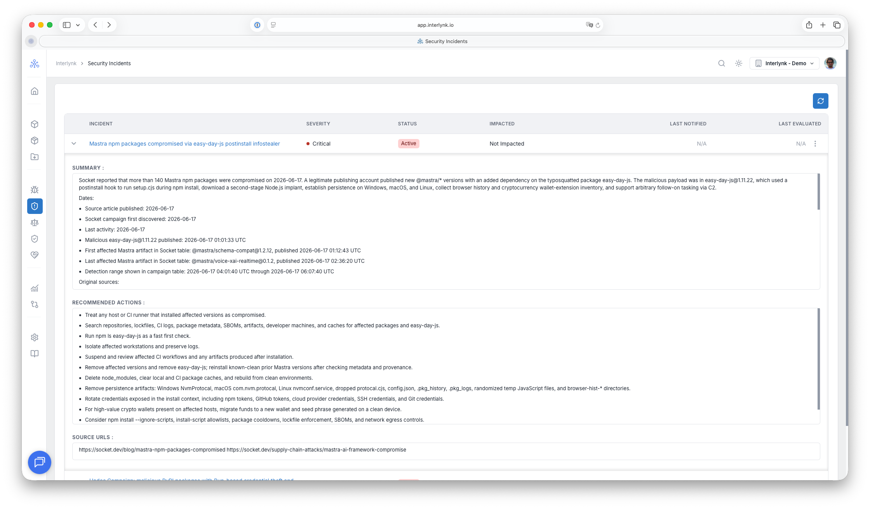The image size is (870, 509).
Task: Open the chat support bubble
Action: point(40,462)
